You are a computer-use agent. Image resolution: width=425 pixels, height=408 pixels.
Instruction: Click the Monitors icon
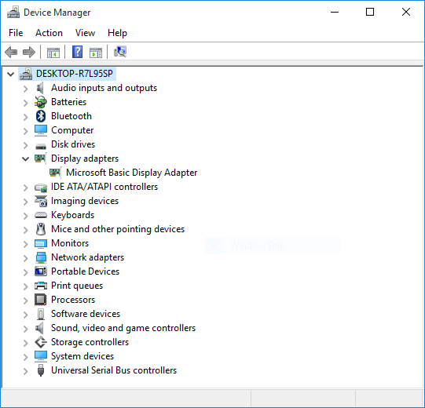pyautogui.click(x=41, y=244)
